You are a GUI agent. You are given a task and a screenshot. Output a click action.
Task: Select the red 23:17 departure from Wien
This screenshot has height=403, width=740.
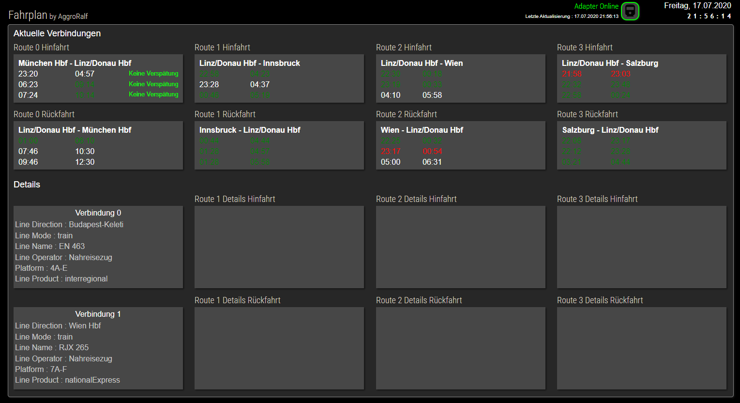391,151
